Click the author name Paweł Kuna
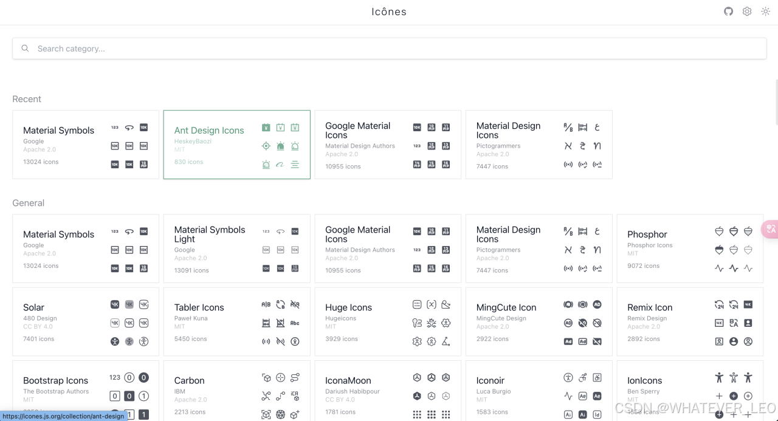Screen dimensions: 778x421 click(191, 318)
